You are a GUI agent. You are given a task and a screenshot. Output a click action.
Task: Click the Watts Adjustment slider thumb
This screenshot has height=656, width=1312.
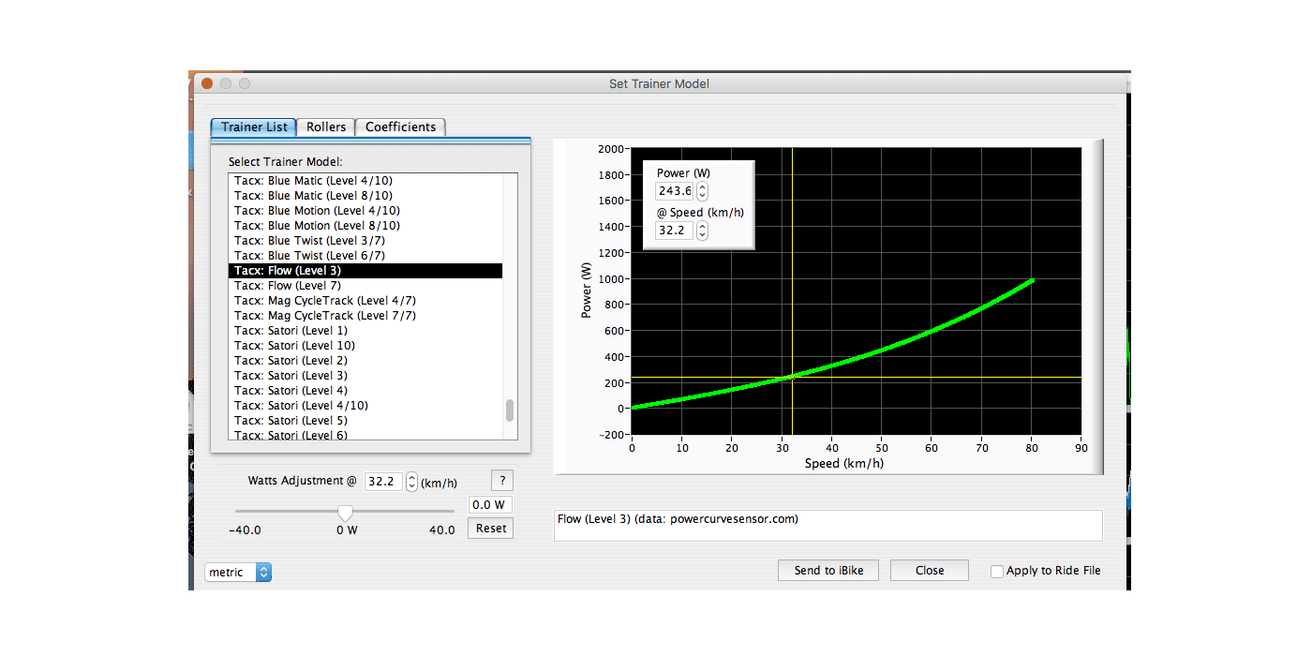pos(346,513)
